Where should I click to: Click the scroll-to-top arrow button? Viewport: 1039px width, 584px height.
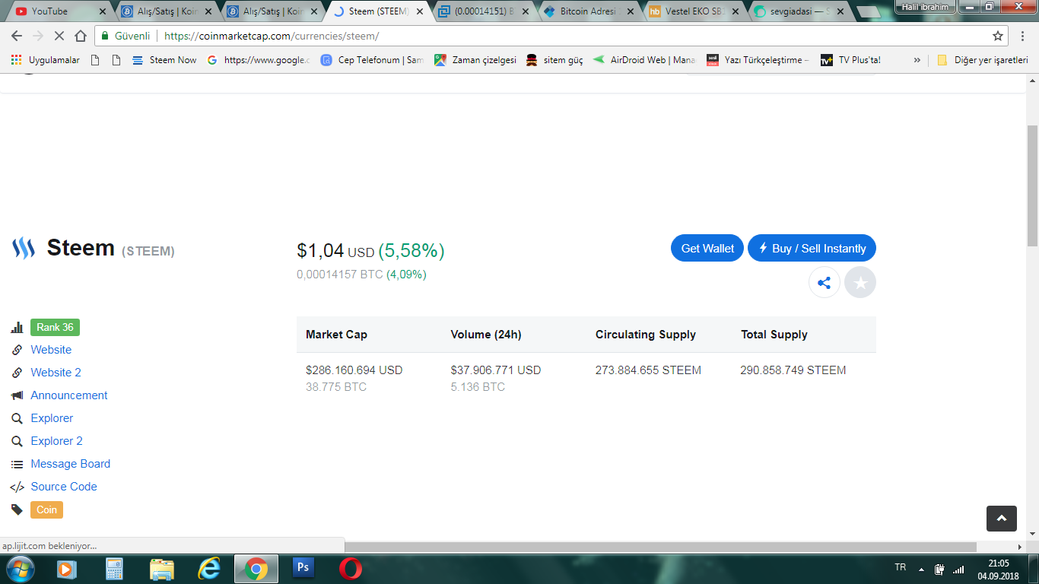coord(1002,518)
